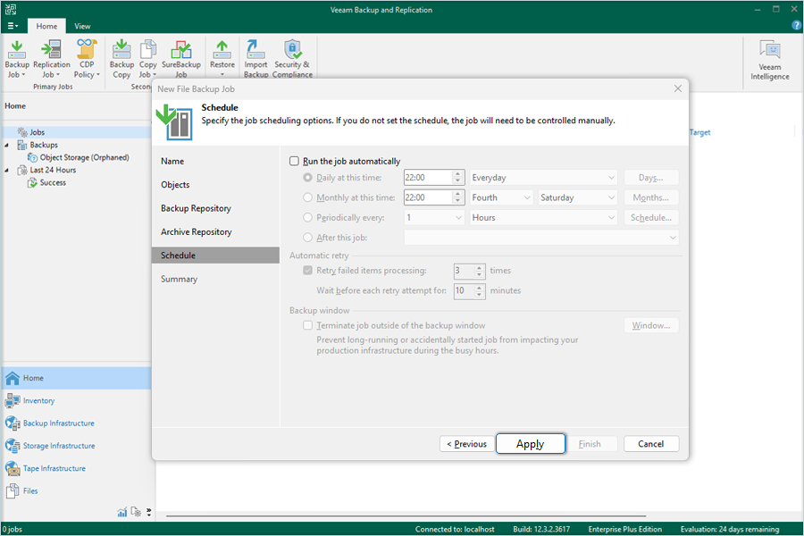The width and height of the screenshot is (804, 536).
Task: Switch to the View ribbon tab
Action: 82,26
